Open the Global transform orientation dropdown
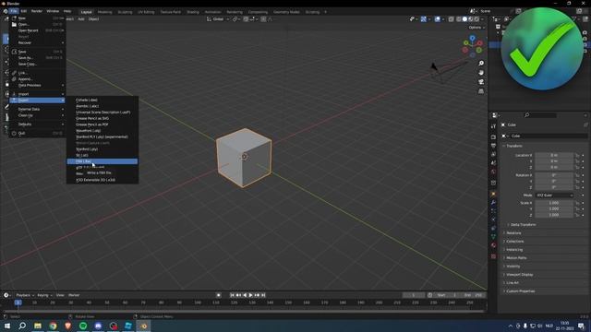The image size is (591, 332). tap(218, 19)
